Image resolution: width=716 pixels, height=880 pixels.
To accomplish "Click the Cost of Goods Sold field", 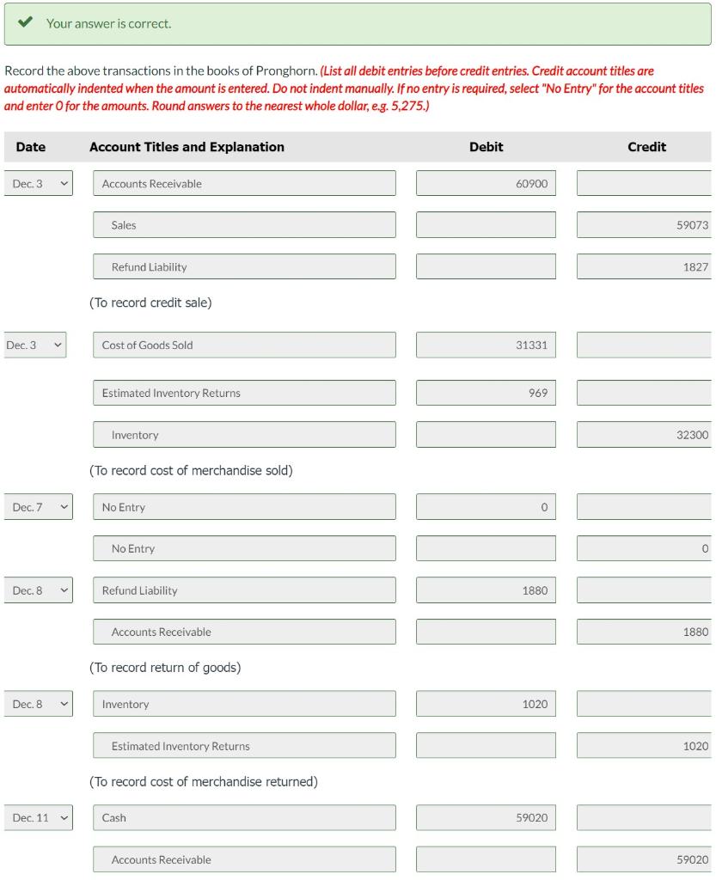I will click(243, 344).
